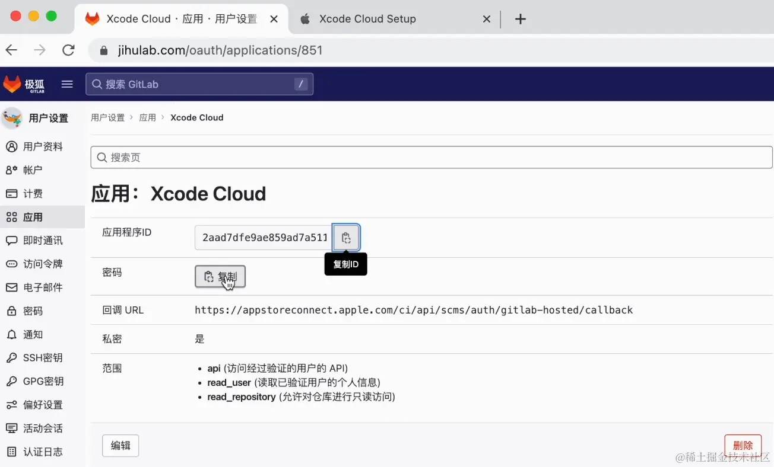
Task: Click the read_repository scope text
Action: pyautogui.click(x=242, y=397)
